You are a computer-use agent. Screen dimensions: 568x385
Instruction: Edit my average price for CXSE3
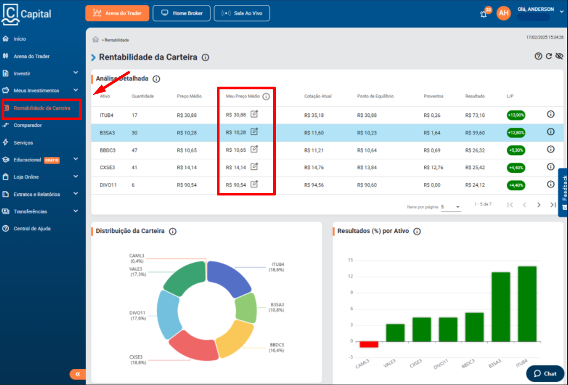[x=254, y=167]
